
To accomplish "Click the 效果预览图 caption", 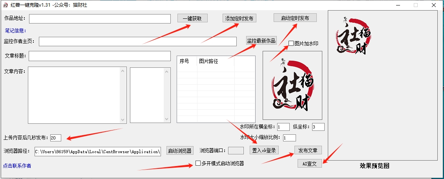I will pos(375,166).
